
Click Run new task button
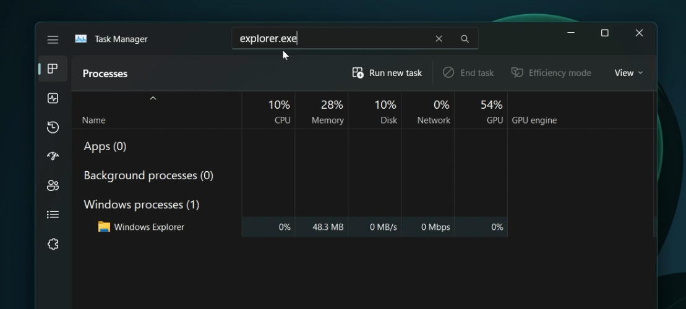point(387,73)
